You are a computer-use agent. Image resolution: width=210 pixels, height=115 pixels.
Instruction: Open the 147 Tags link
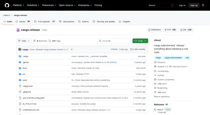coord(55,41)
